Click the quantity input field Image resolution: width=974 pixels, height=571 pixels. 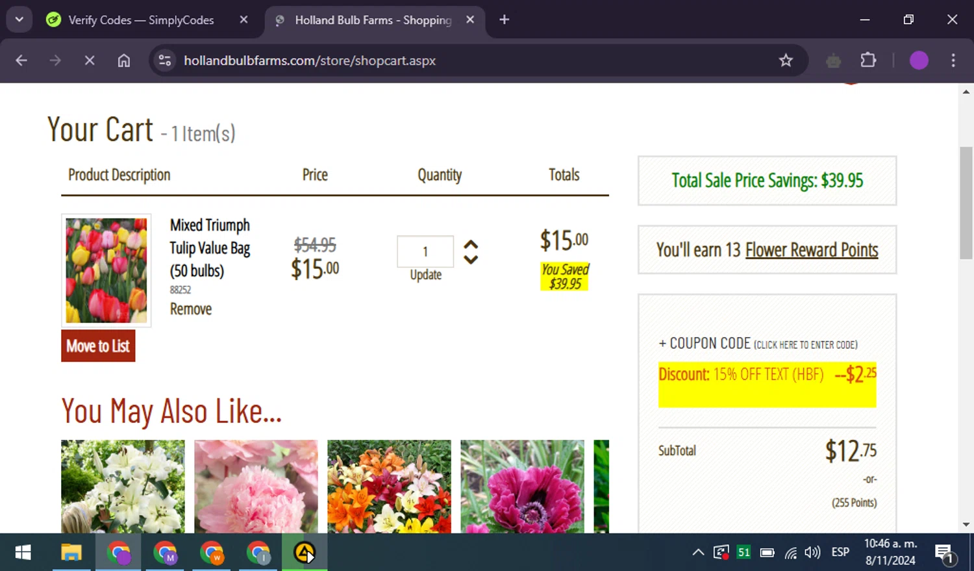(x=425, y=251)
